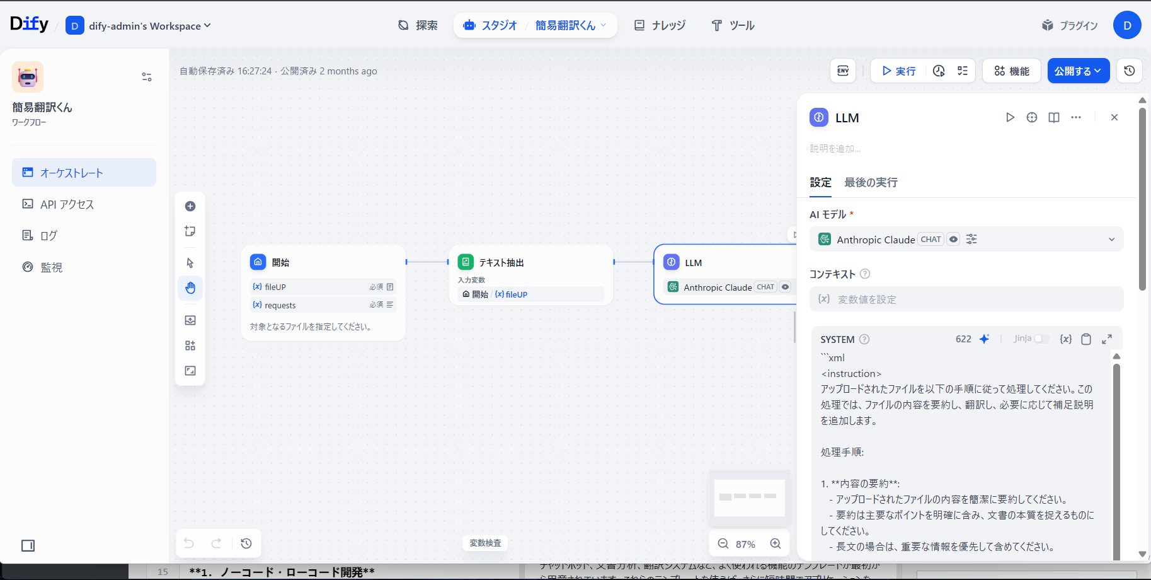The height and width of the screenshot is (580, 1151).
Task: Open version history icon at top right
Action: 1130,71
